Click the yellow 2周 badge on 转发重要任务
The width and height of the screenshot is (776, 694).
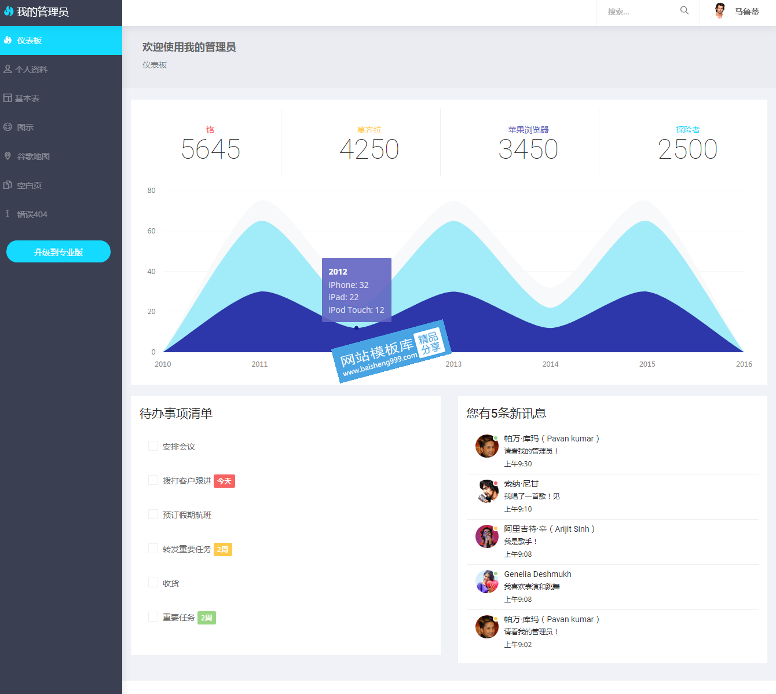[223, 549]
